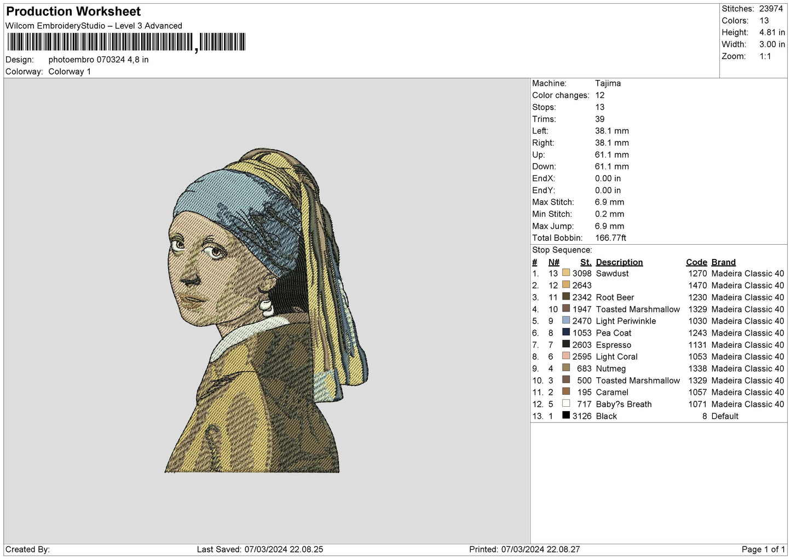Screen dimensions: 791x559
Task: Click the Light Coral color swatch
Action: click(566, 356)
